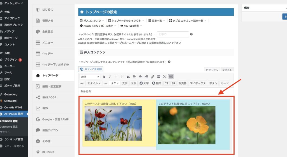Image resolution: width=287 pixels, height=157 pixels.
Task: Click the insert link icon
Action: (x=152, y=77)
